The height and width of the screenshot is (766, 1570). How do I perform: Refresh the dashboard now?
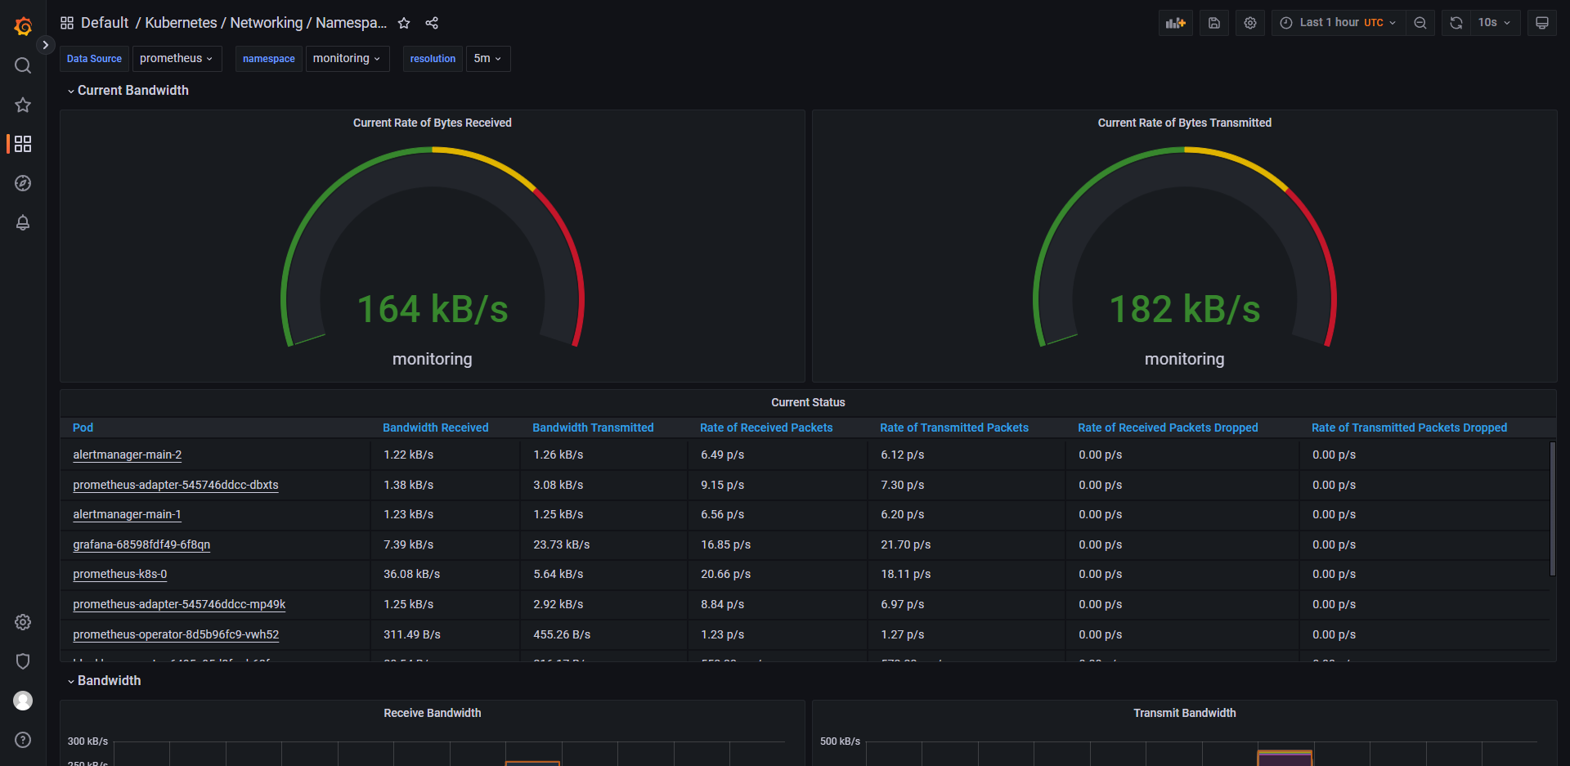(1456, 23)
